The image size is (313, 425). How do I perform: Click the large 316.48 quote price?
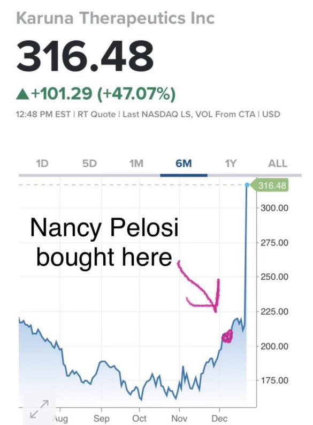(x=85, y=56)
